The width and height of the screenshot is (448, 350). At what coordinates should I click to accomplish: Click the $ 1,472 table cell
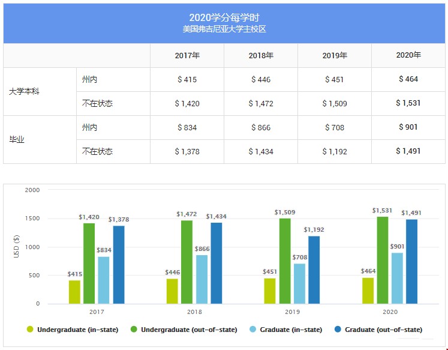(x=261, y=103)
